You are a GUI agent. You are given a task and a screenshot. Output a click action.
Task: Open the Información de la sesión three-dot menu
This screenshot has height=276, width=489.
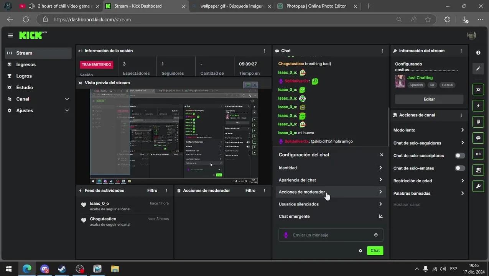264,51
